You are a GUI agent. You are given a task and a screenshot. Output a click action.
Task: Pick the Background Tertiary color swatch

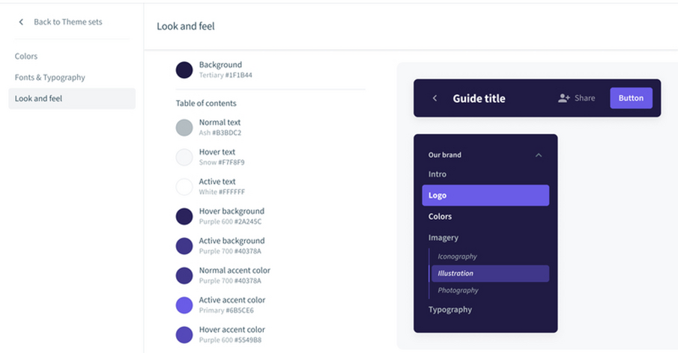[x=184, y=70]
